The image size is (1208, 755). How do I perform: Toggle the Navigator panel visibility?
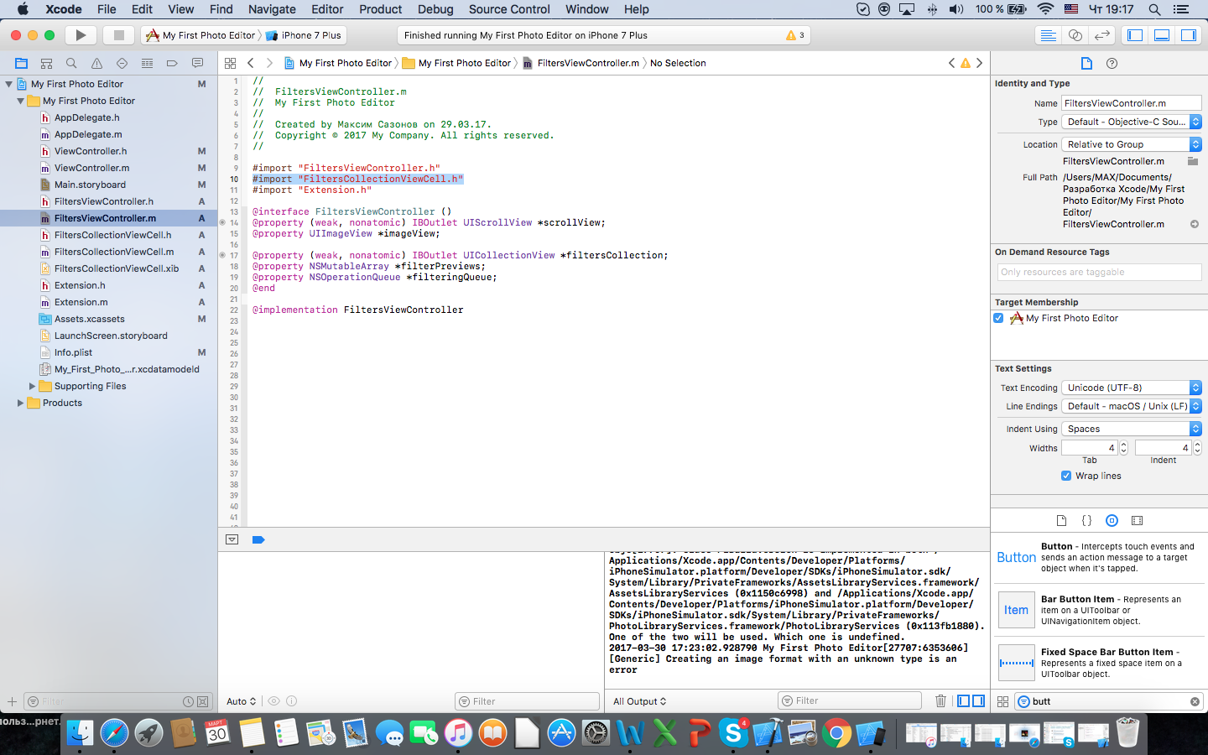pyautogui.click(x=1135, y=35)
